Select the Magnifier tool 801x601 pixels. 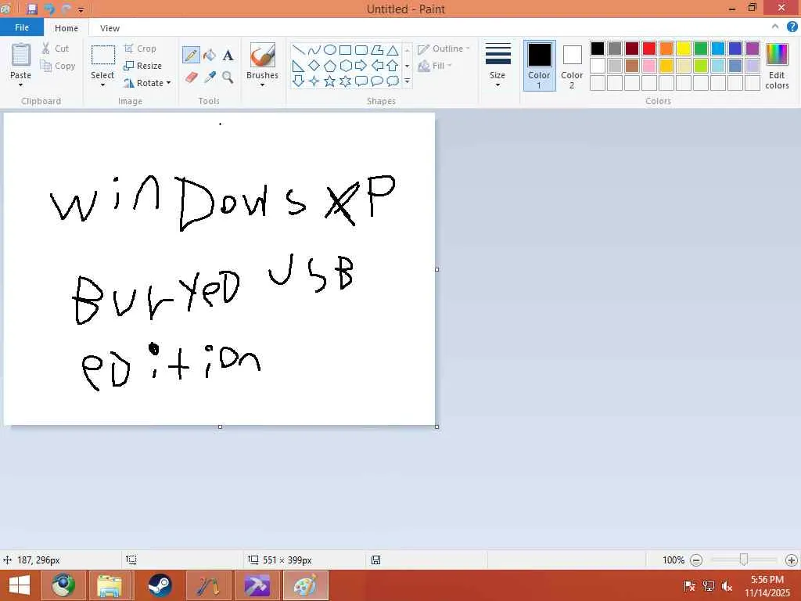pos(228,77)
